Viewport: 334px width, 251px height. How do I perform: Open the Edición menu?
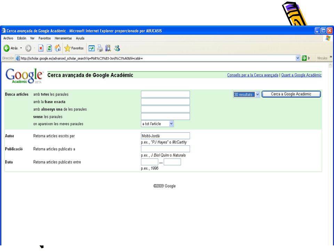coord(22,38)
